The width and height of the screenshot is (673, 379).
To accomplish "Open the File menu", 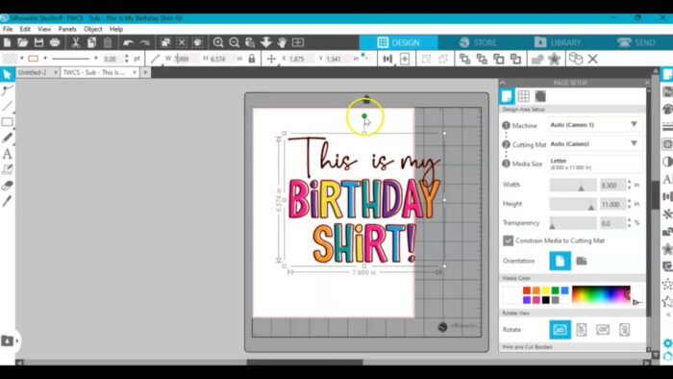I will [8, 29].
